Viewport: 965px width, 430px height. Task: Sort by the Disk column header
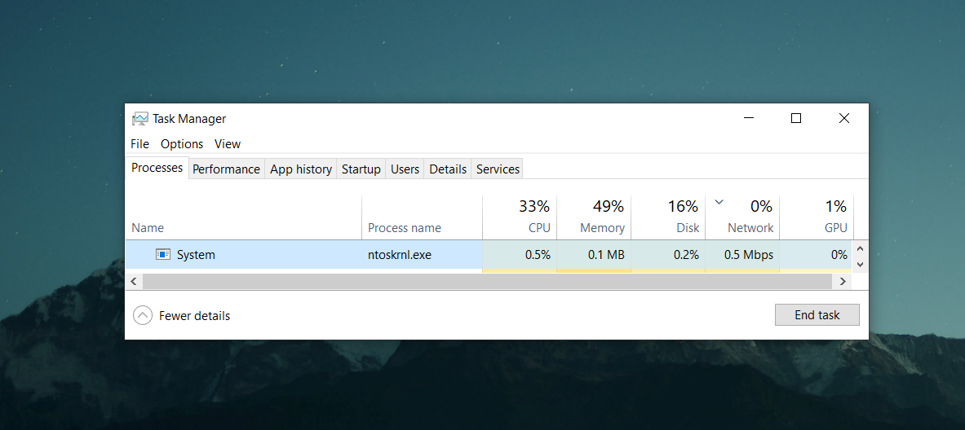point(668,217)
